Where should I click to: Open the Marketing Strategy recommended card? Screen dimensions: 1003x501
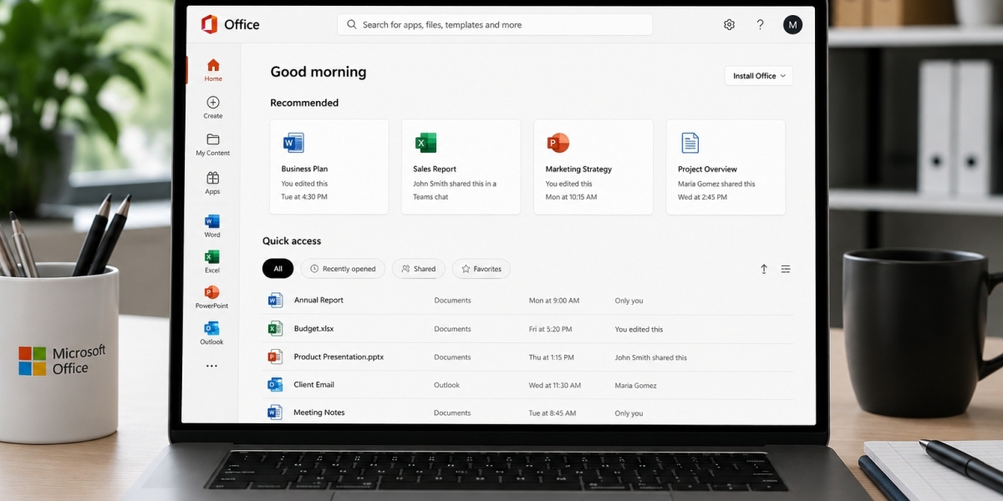click(593, 167)
